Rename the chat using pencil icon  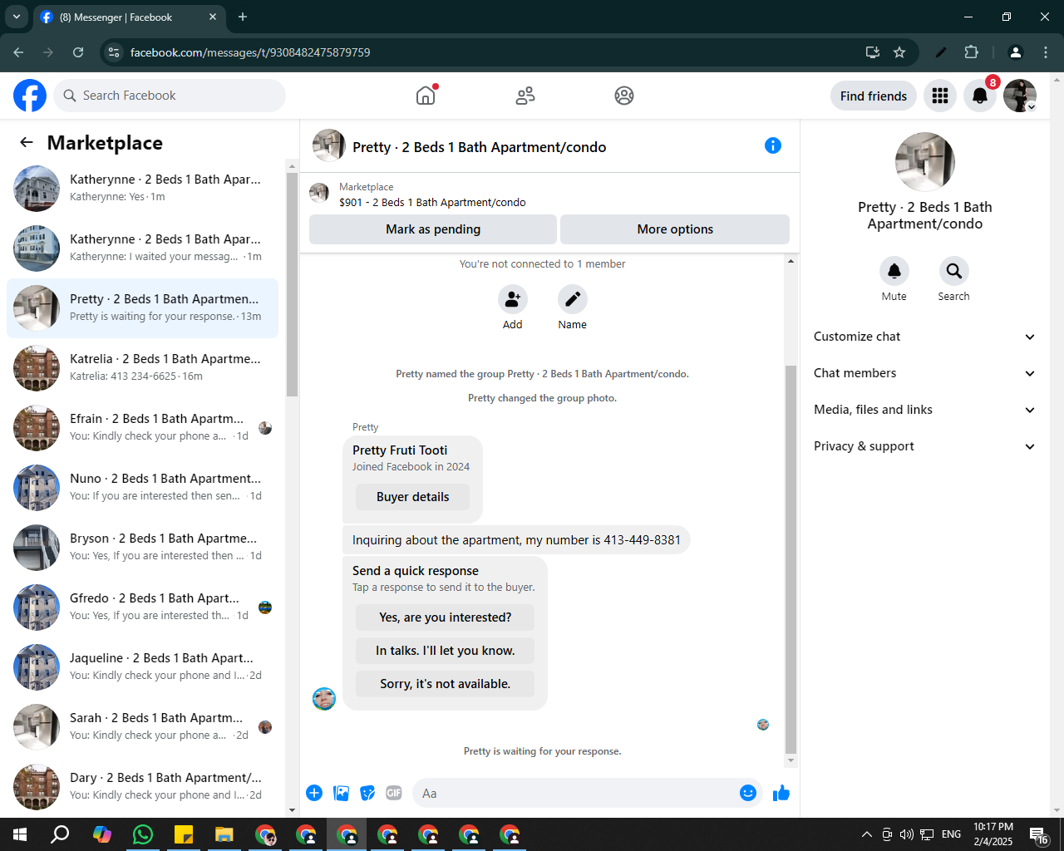coord(573,299)
